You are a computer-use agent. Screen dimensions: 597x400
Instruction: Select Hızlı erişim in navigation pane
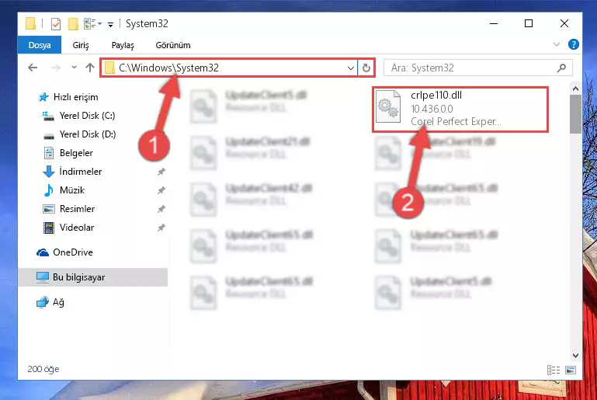click(x=76, y=97)
